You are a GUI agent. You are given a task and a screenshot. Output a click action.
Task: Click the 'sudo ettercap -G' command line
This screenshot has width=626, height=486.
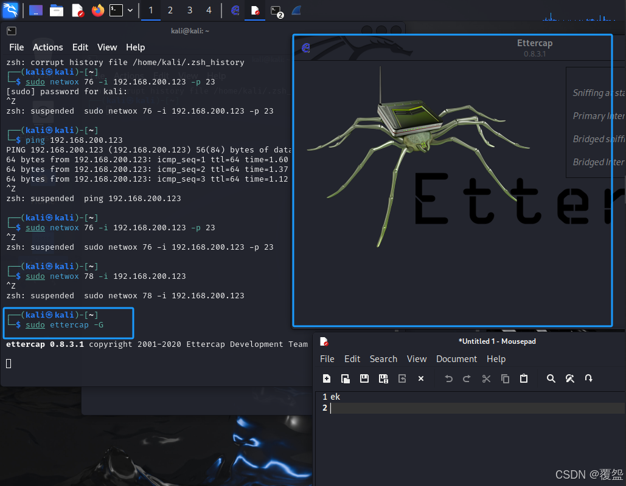pyautogui.click(x=64, y=325)
